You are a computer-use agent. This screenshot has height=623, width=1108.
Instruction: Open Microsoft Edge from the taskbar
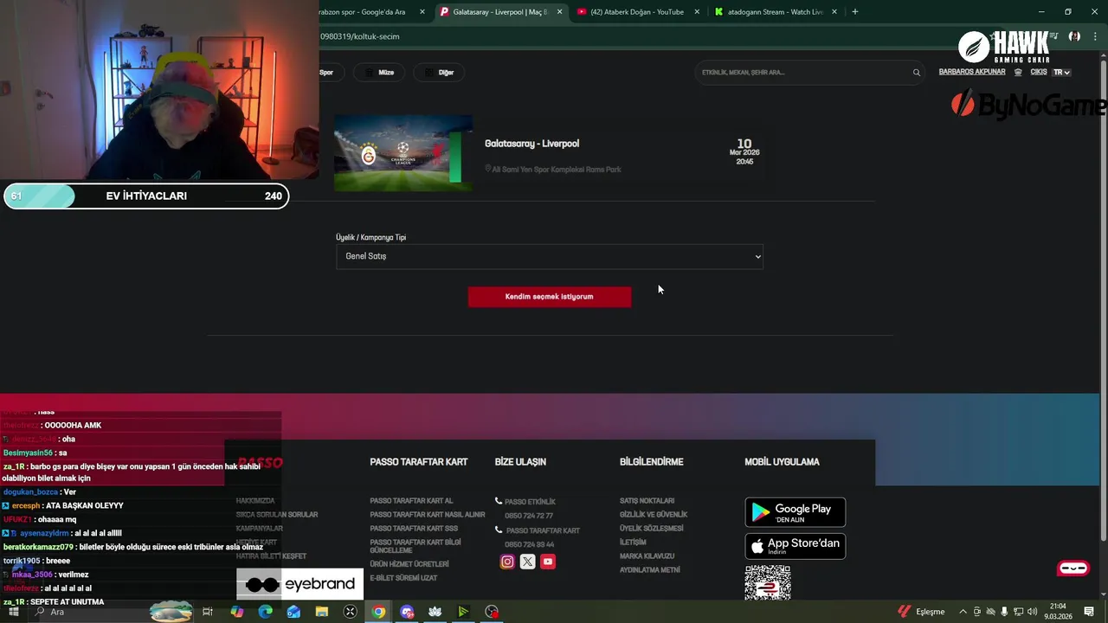pos(266,612)
